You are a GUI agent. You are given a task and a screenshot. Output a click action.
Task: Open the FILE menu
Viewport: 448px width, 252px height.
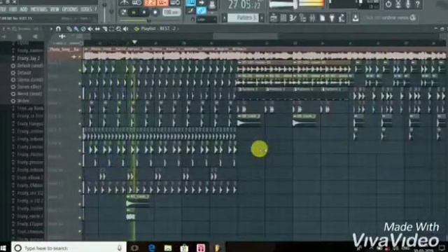2,9
